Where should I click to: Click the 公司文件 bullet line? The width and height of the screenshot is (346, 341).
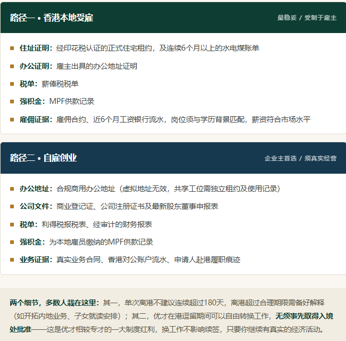tap(119, 206)
